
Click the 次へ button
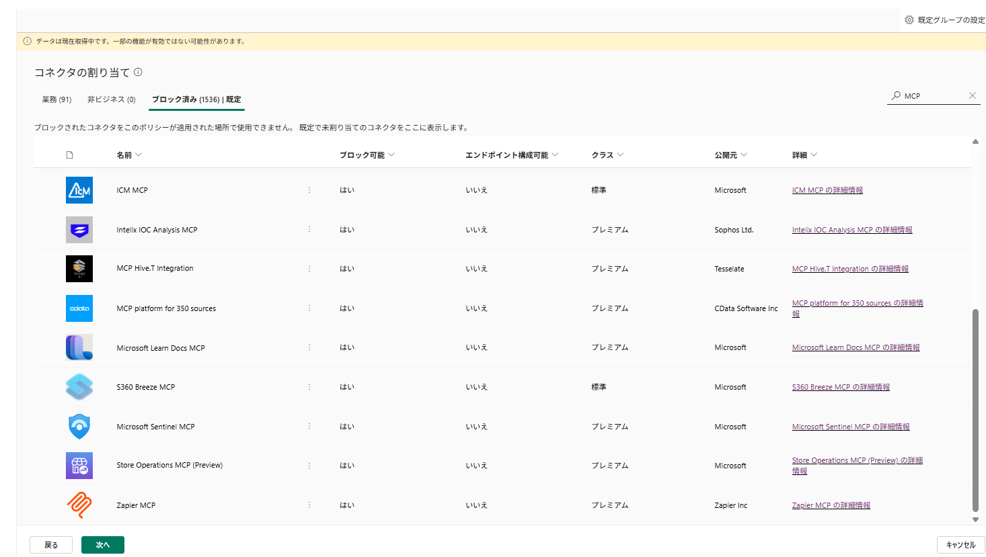pyautogui.click(x=103, y=545)
